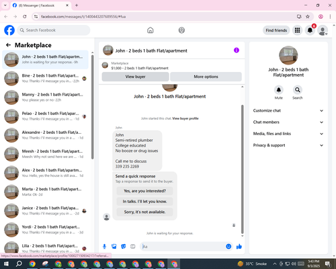
Task: Click the Find friends button
Action: point(276,30)
